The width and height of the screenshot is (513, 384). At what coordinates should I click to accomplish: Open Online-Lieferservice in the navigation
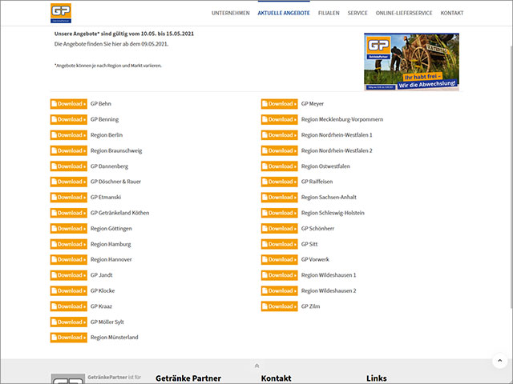(x=404, y=13)
